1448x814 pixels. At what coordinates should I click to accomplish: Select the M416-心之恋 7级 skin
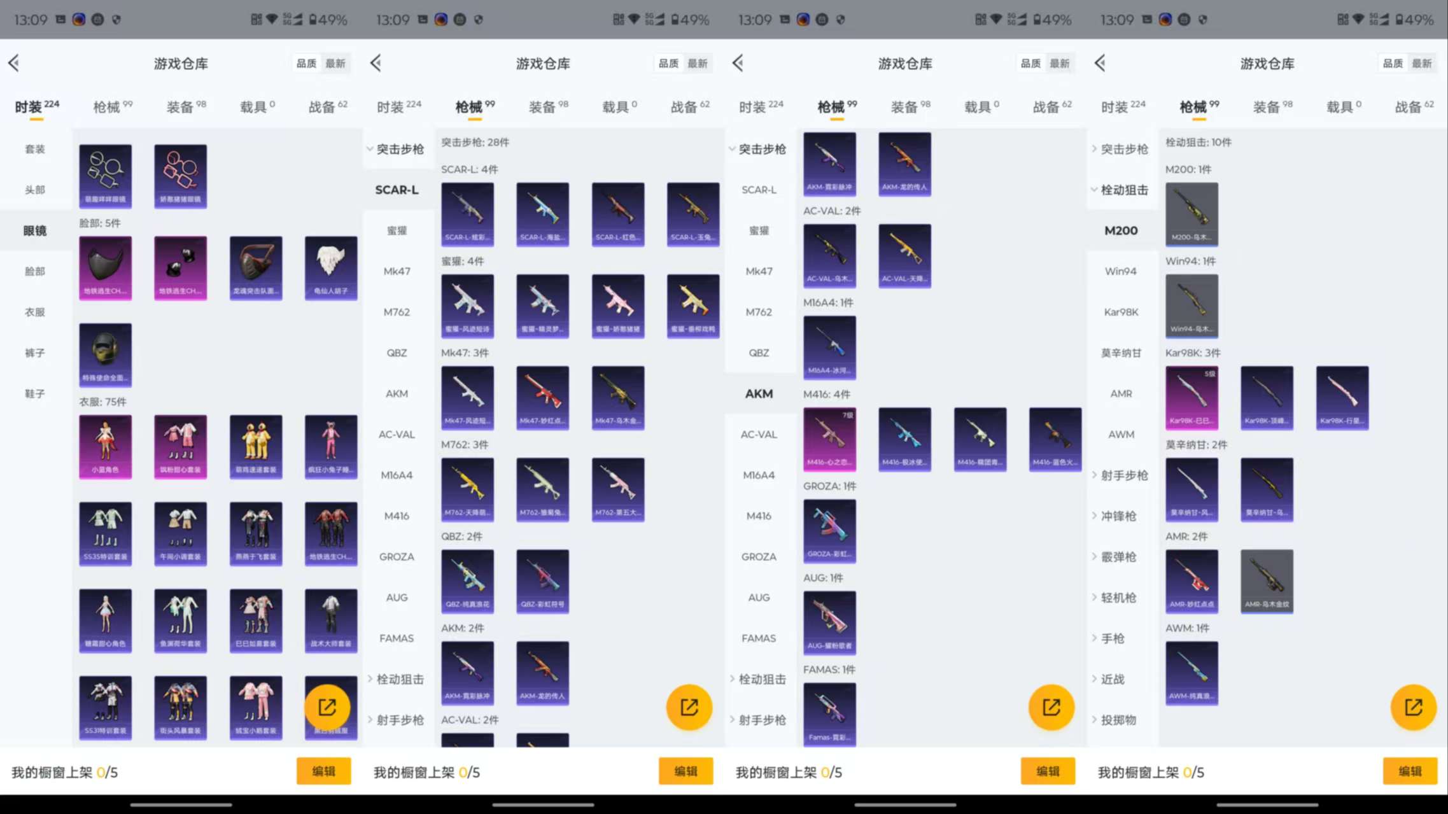(x=829, y=439)
